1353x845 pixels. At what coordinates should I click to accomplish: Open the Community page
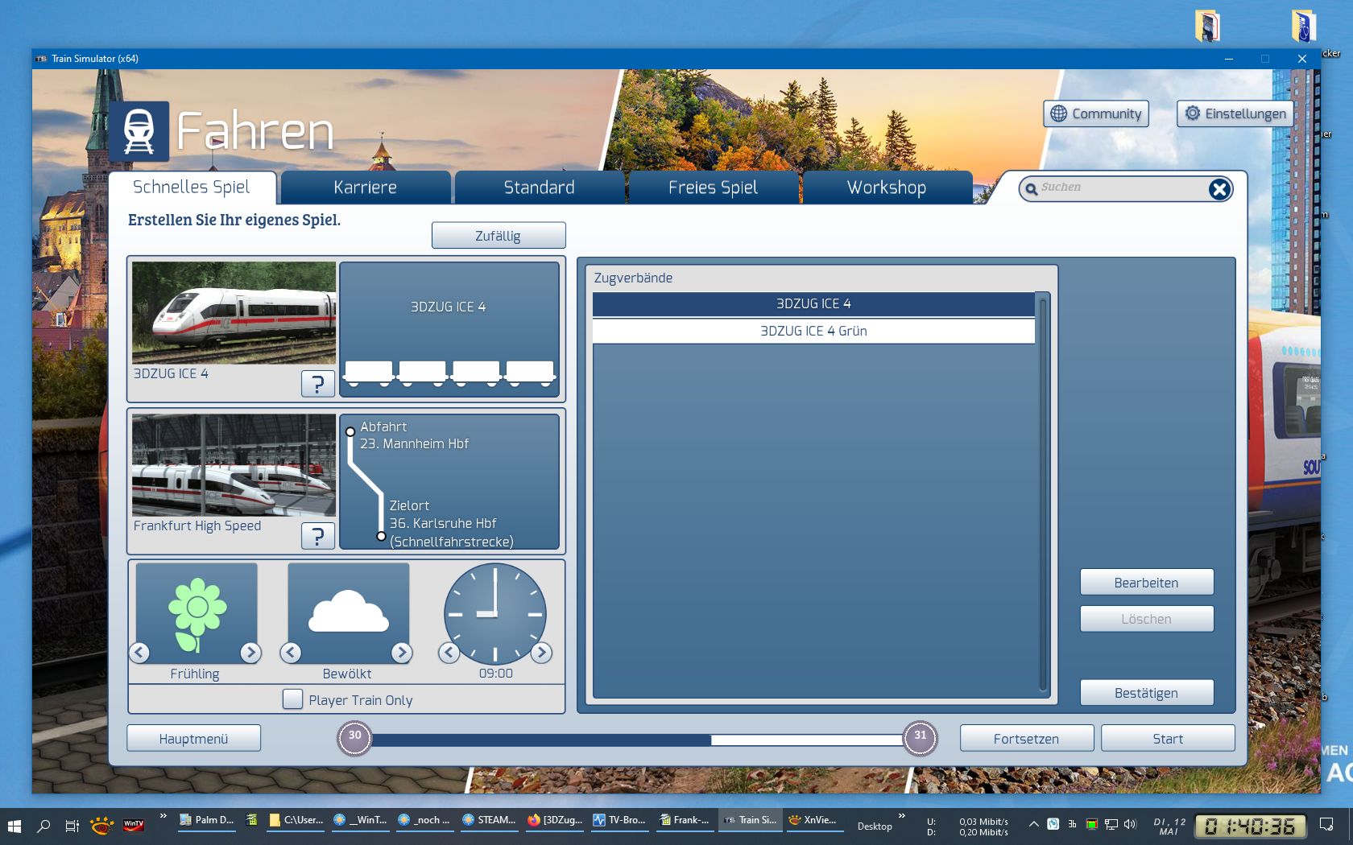1096,113
